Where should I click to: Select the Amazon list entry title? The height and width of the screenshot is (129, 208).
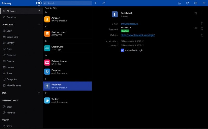(x=56, y=18)
